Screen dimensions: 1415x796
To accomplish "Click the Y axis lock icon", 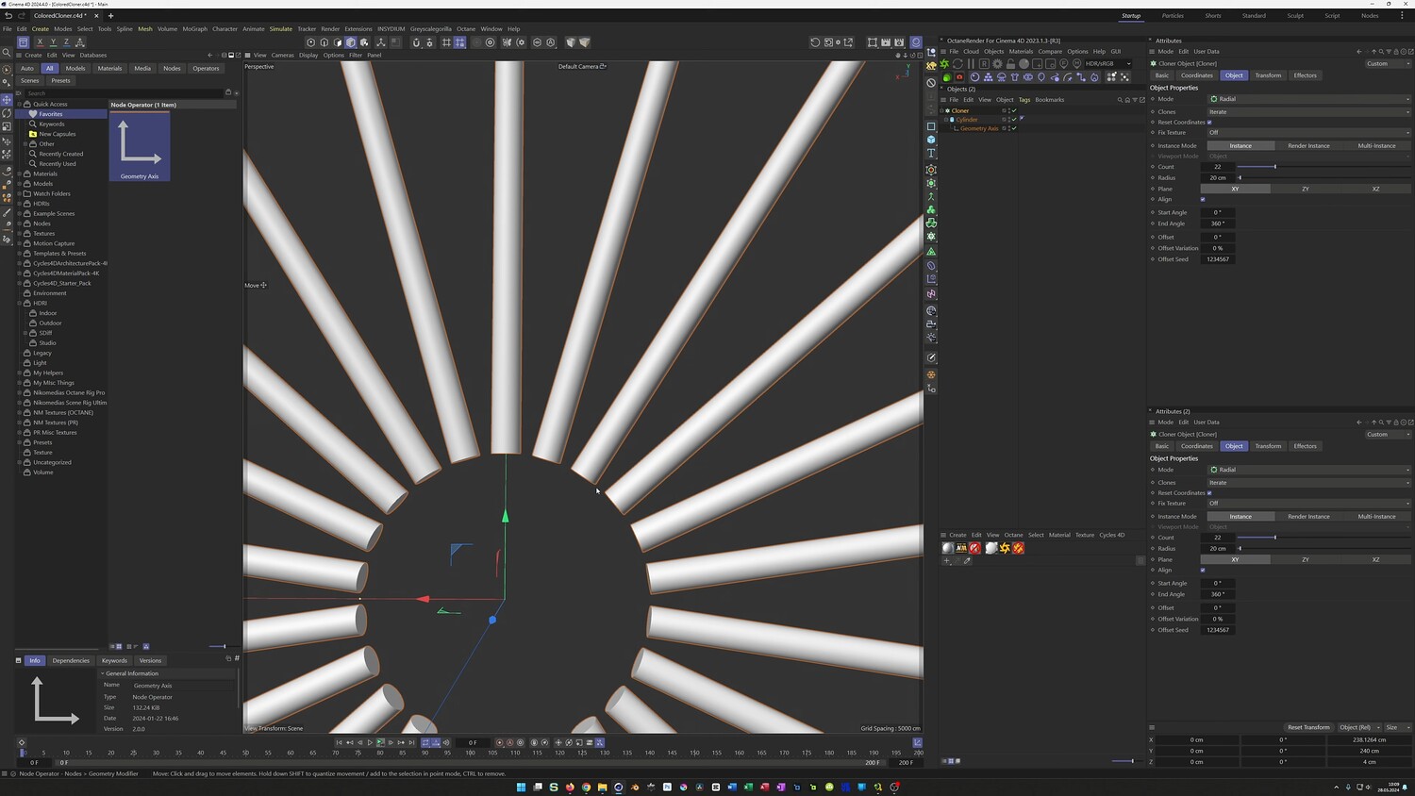I will (53, 41).
